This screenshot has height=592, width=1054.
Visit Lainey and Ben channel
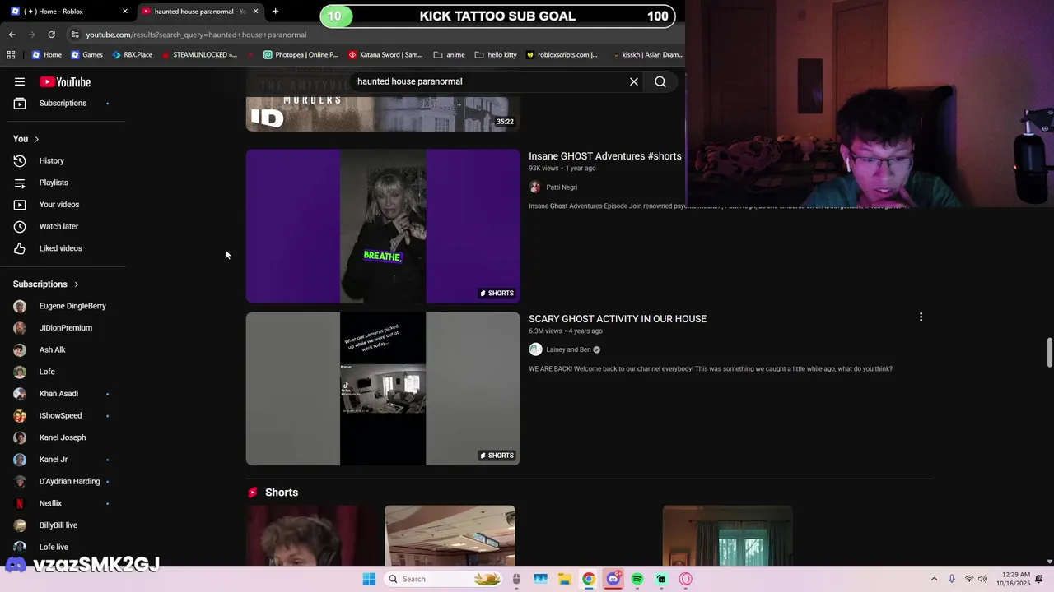tap(568, 349)
